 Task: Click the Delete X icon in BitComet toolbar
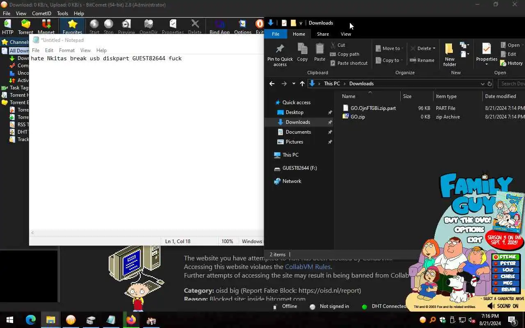coord(195,27)
